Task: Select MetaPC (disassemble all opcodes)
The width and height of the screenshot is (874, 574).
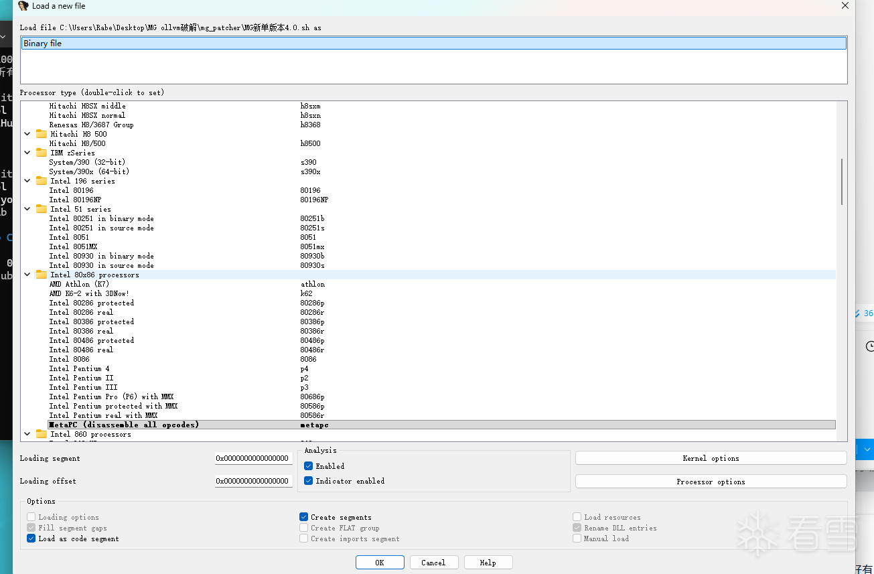Action: pos(442,425)
